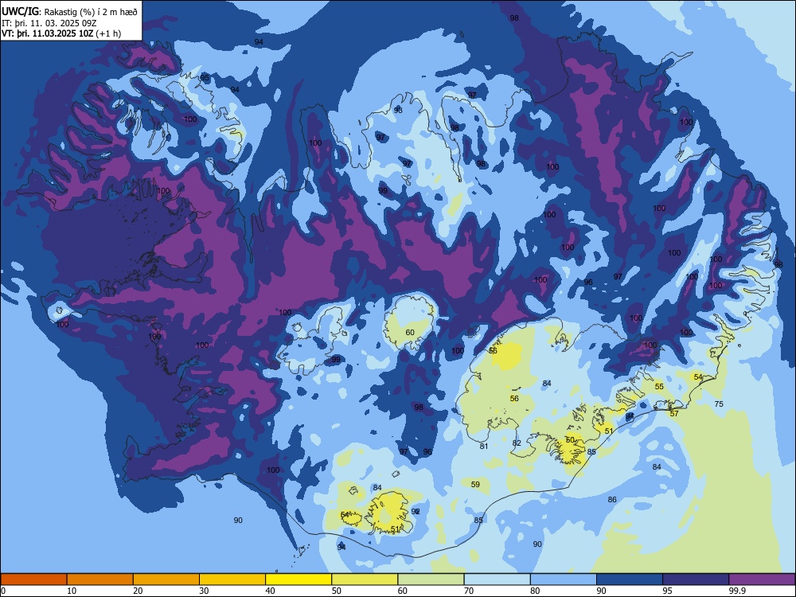This screenshot has height=597, width=796.
Task: Choose the light blue 80–90 legend swatch
Action: 564,579
